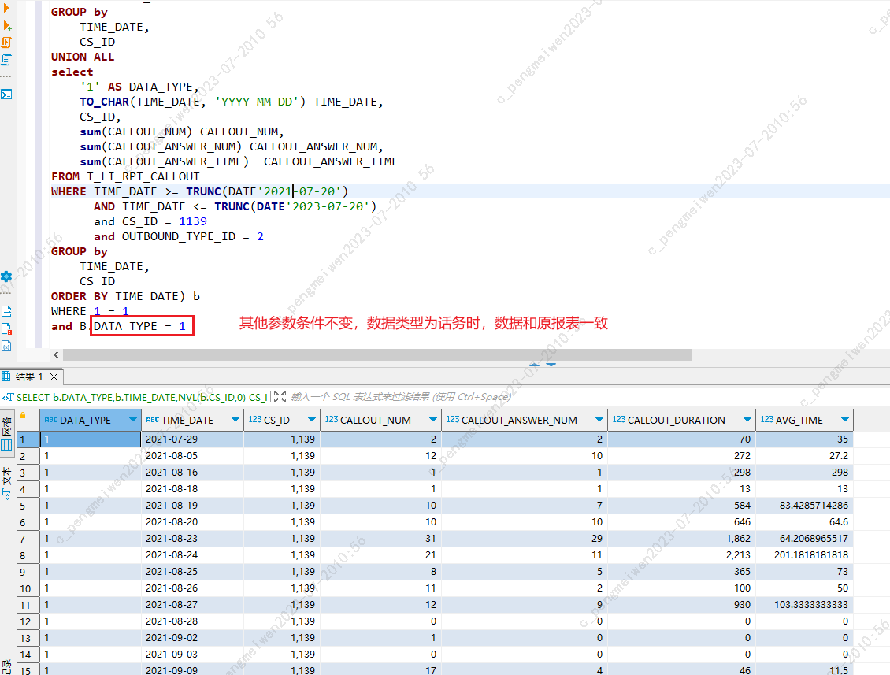Open the AVG_TIME column filter dropdown
This screenshot has width=890, height=675.
[x=845, y=420]
